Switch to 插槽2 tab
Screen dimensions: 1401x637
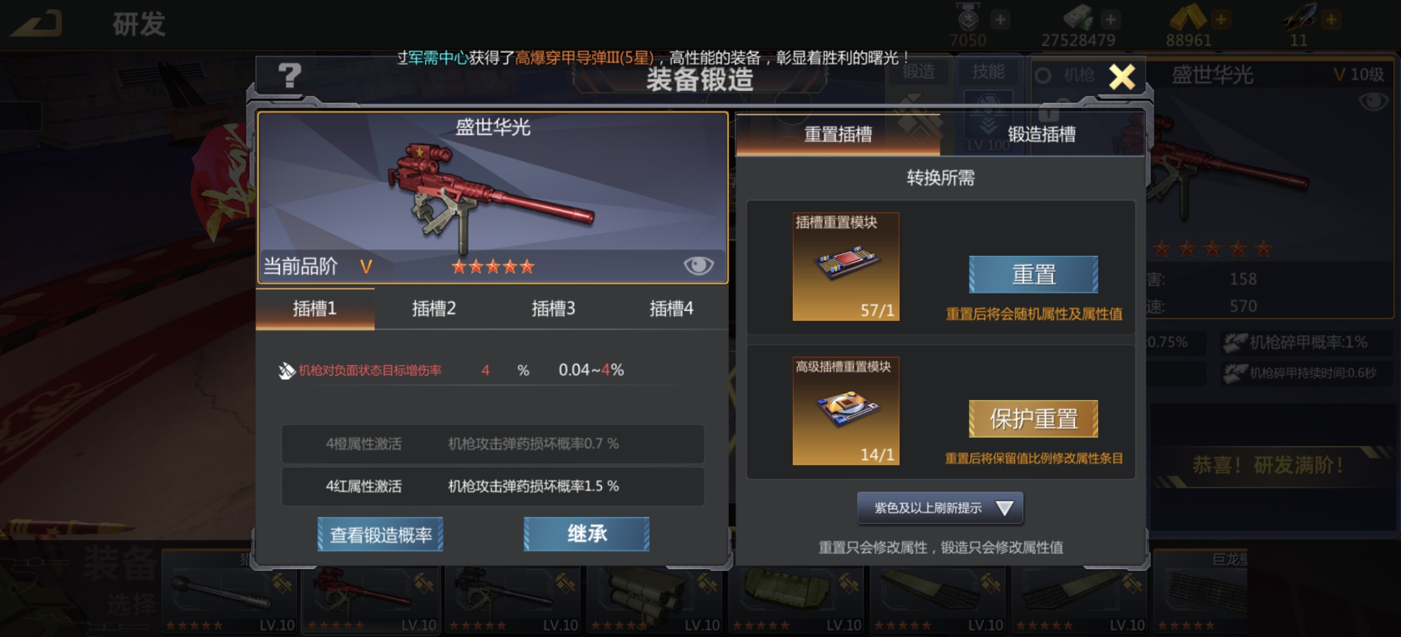click(433, 308)
